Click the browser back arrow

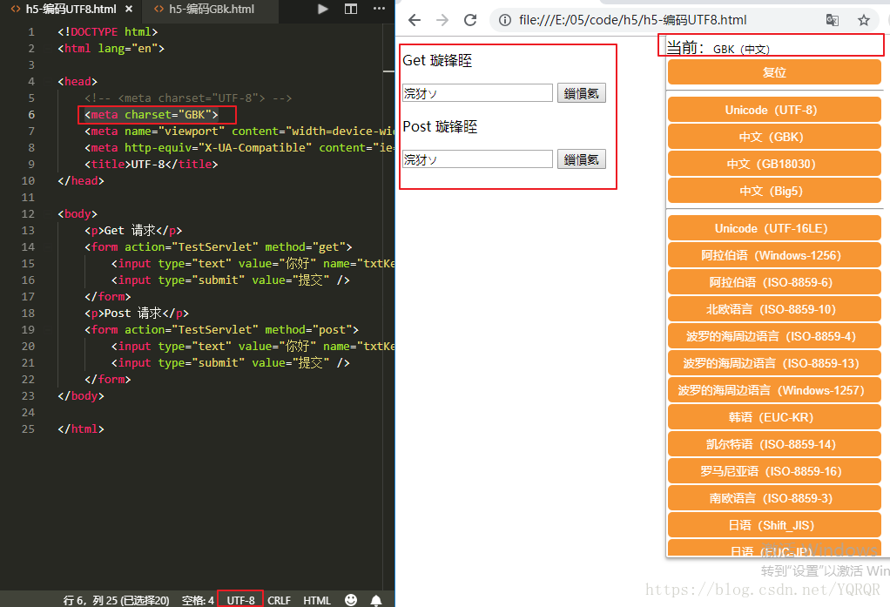415,20
